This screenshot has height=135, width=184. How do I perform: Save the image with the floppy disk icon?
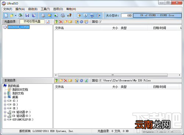(x=27, y=15)
